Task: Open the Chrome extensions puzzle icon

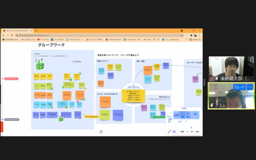Action: coord(191,35)
